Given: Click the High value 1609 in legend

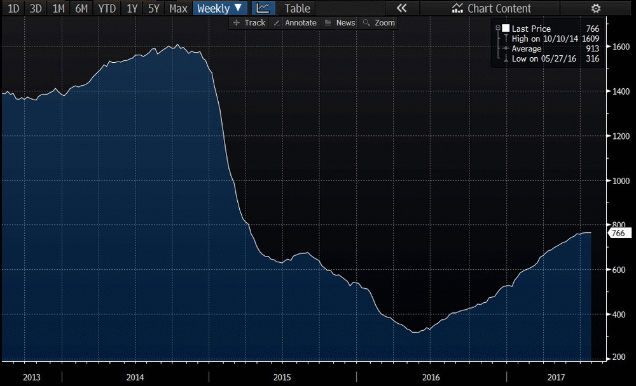Looking at the screenshot, I should [591, 39].
